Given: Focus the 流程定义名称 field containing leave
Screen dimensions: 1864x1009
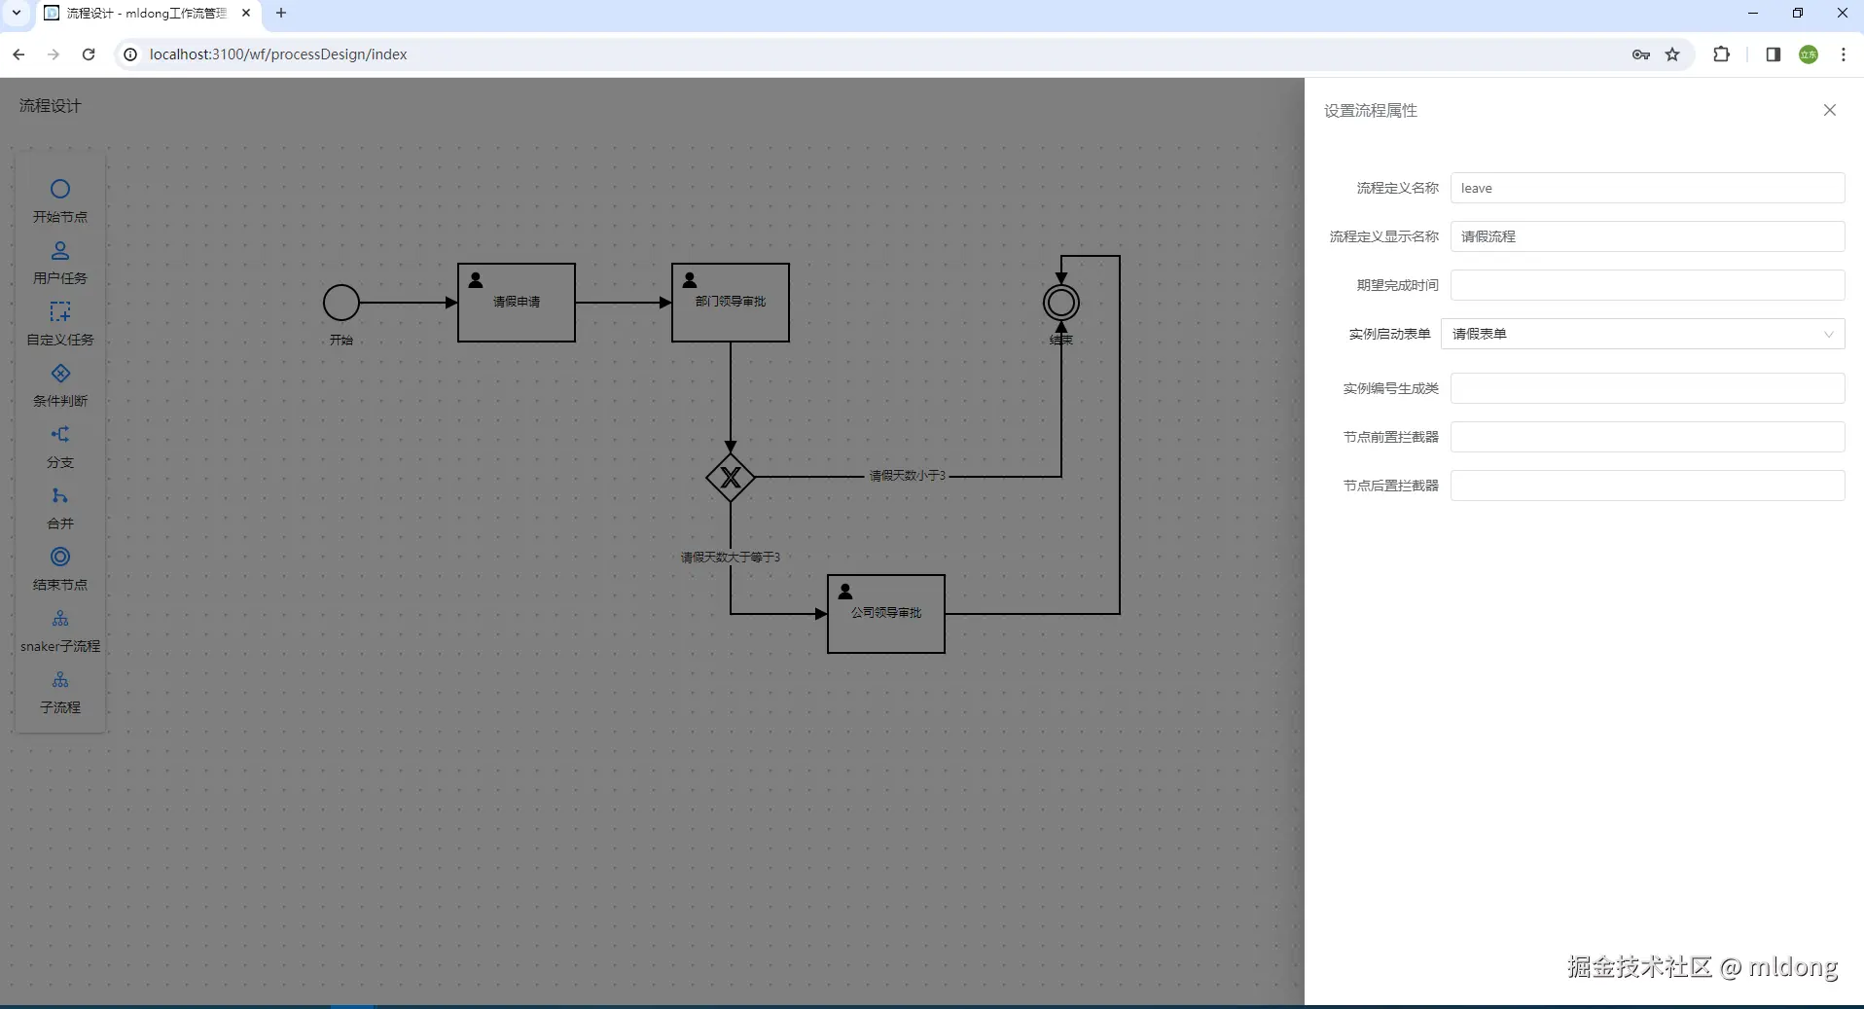Looking at the screenshot, I should point(1647,188).
